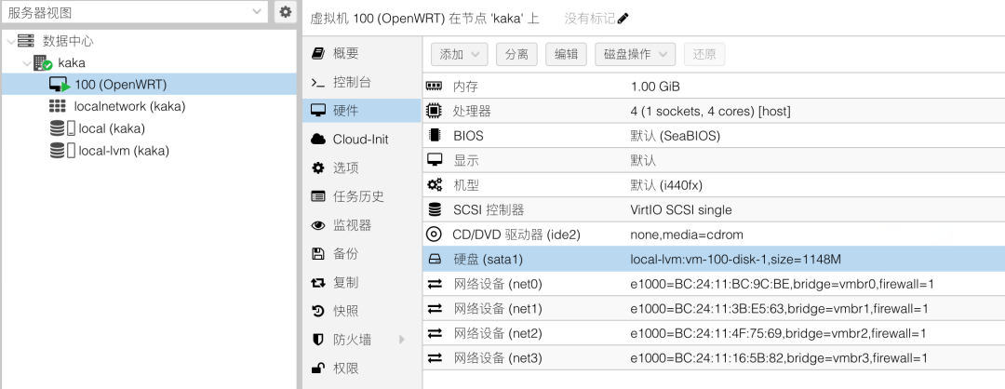The image size is (1005, 389).
Task: Click value local-lvm:vm-100-disk-1,size=1148M
Action: pos(736,260)
